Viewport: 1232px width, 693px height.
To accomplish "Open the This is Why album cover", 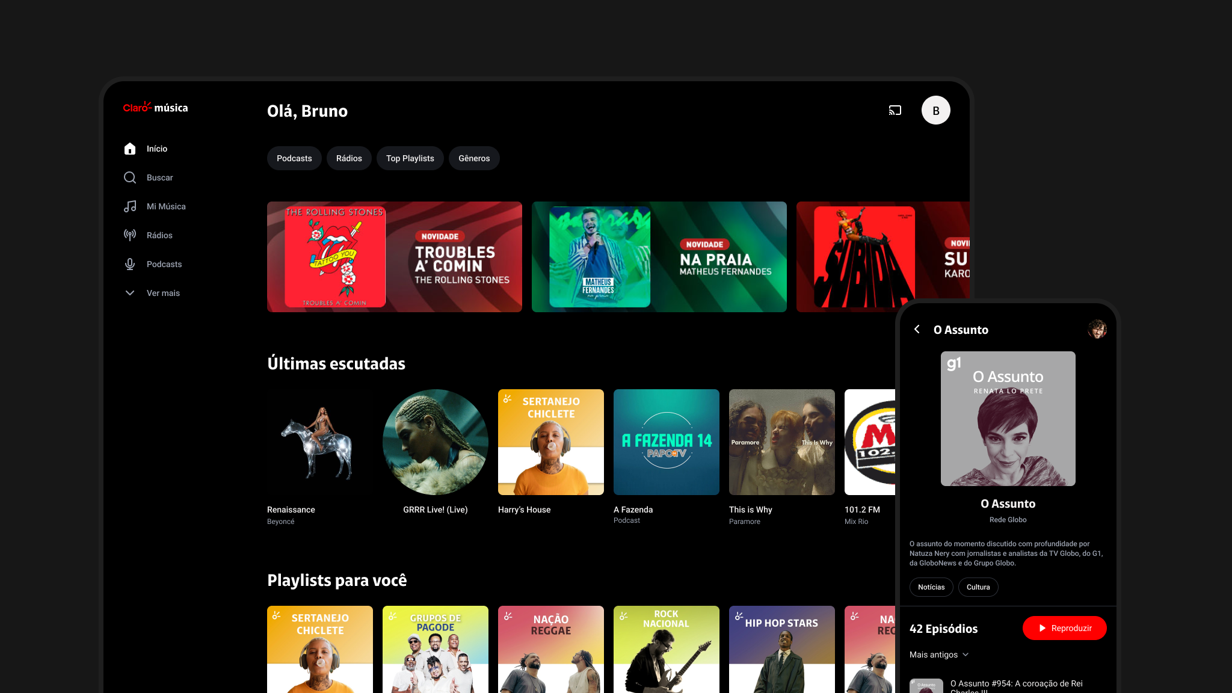I will click(x=782, y=442).
